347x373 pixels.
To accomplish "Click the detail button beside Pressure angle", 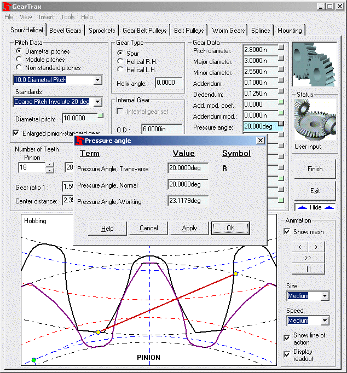I will point(281,124).
